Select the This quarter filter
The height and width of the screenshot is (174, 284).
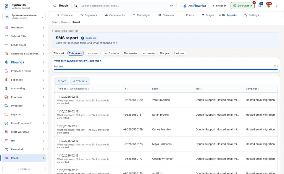[130, 53]
